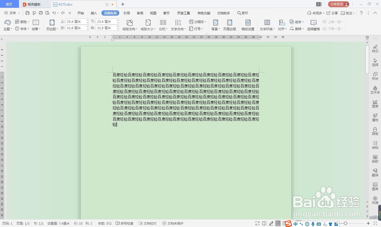Open 翻译 translate in right sidebar

pos(375,173)
